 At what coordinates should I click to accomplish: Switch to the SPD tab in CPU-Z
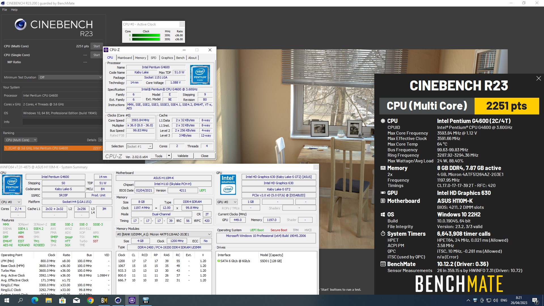coord(154,58)
